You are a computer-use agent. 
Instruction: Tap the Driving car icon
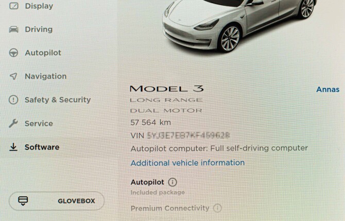[13, 29]
